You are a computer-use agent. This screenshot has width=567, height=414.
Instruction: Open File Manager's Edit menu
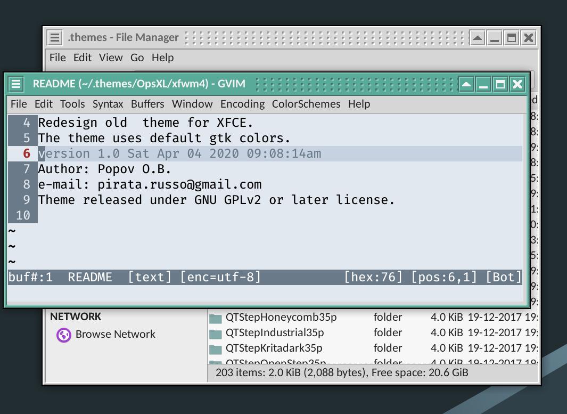pyautogui.click(x=83, y=58)
